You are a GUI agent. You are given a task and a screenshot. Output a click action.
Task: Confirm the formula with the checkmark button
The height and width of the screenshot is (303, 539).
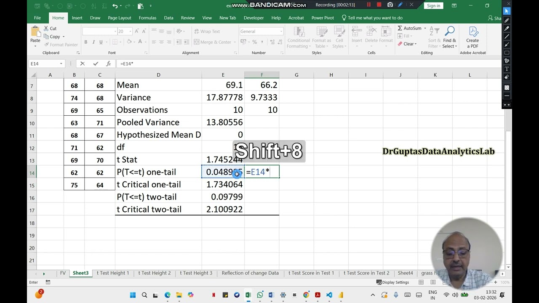96,64
